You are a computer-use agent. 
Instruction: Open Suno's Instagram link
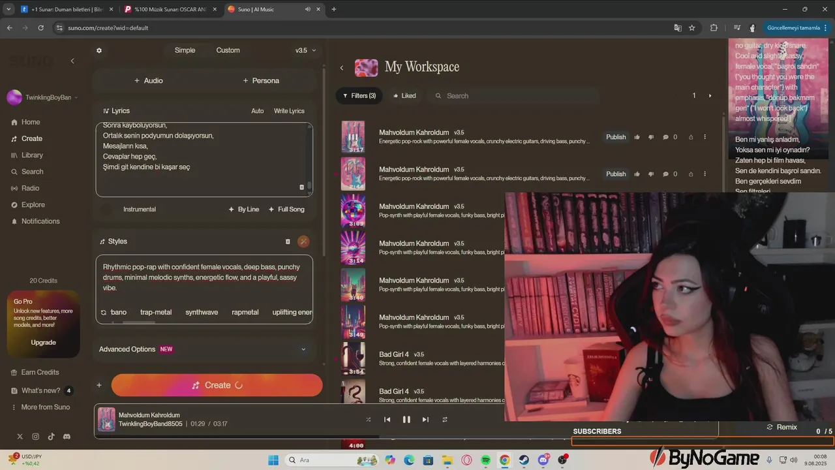[x=35, y=436]
